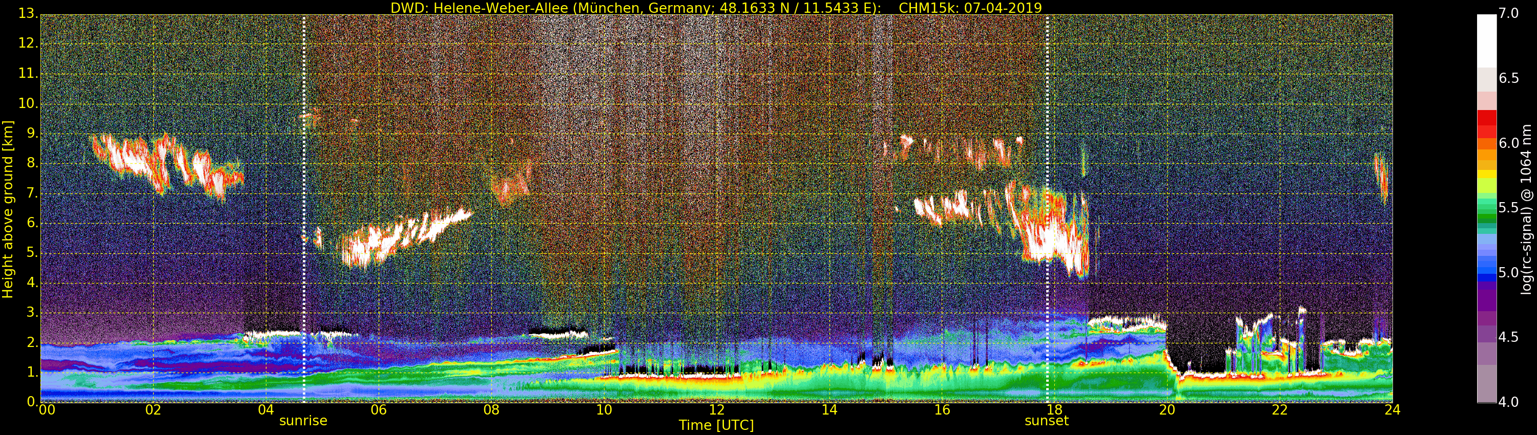Click the '06' tick label on the time axis
The image size is (1537, 435).
379,410
